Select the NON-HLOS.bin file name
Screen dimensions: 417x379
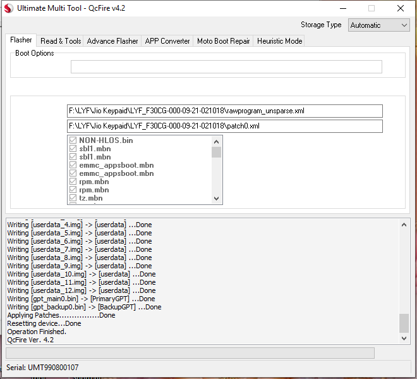106,140
